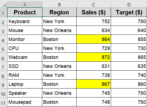
Task: Click the Select All corner triangle
Action: [x=4, y=5]
